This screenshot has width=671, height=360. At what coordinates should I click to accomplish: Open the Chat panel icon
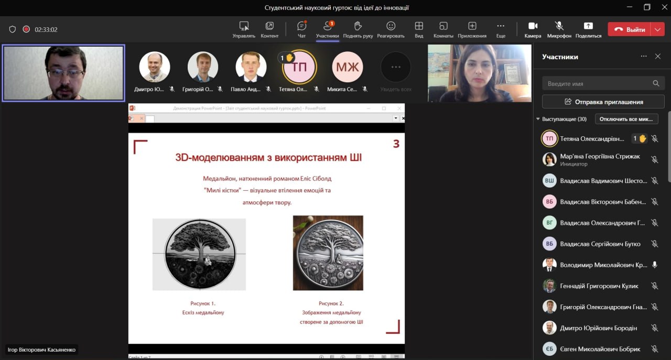pyautogui.click(x=301, y=26)
